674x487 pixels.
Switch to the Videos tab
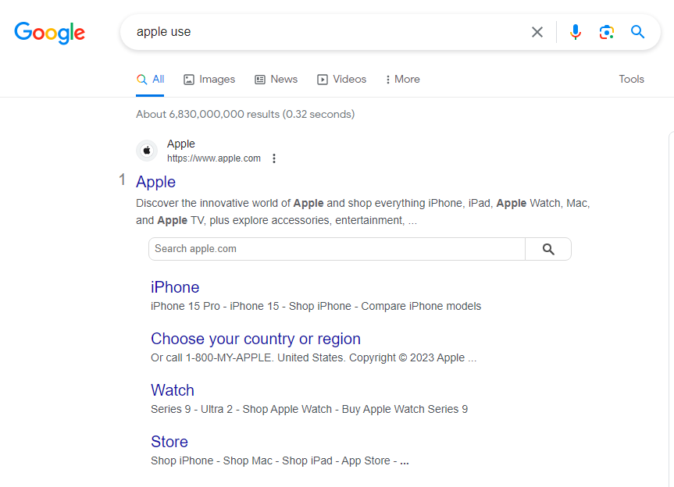coord(342,80)
